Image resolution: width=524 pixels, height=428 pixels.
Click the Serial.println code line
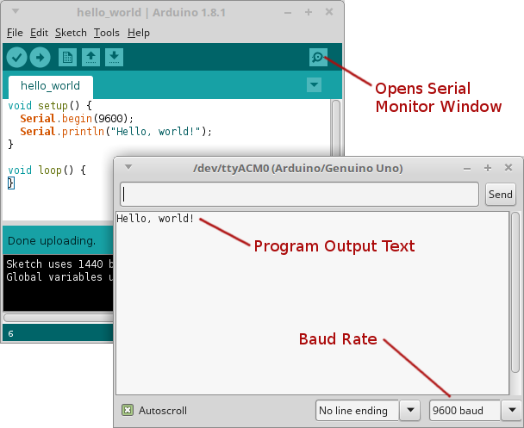coord(116,132)
